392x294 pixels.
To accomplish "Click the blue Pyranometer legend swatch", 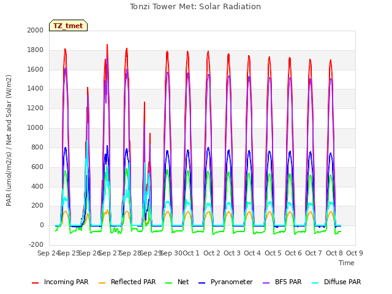I will pos(202,283).
